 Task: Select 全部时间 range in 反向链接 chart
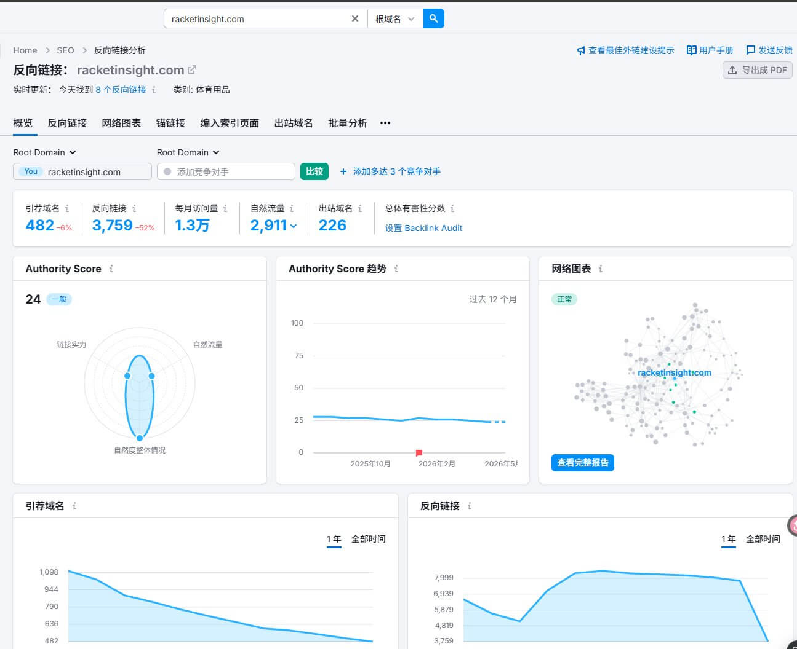763,539
